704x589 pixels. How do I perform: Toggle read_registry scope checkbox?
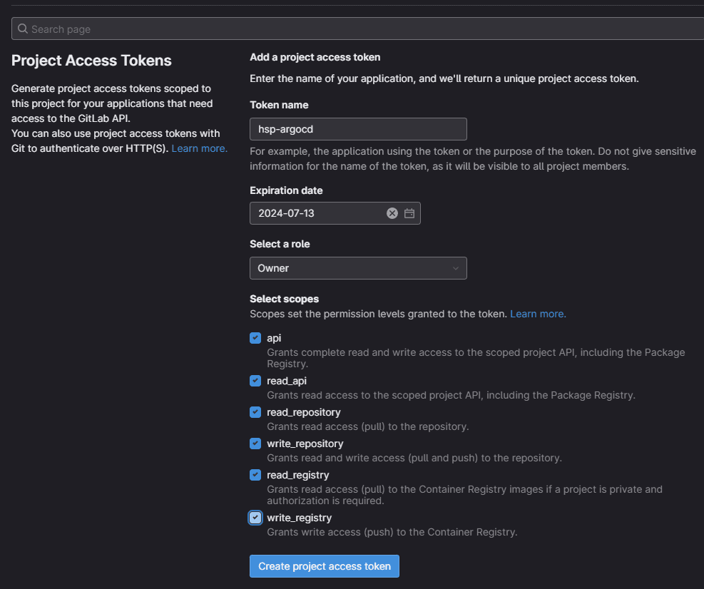click(x=255, y=475)
